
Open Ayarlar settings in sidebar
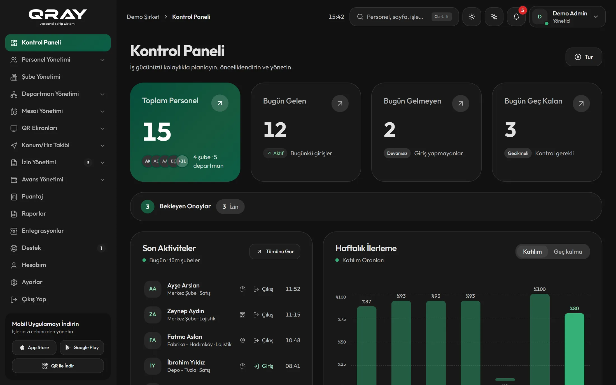pyautogui.click(x=58, y=282)
